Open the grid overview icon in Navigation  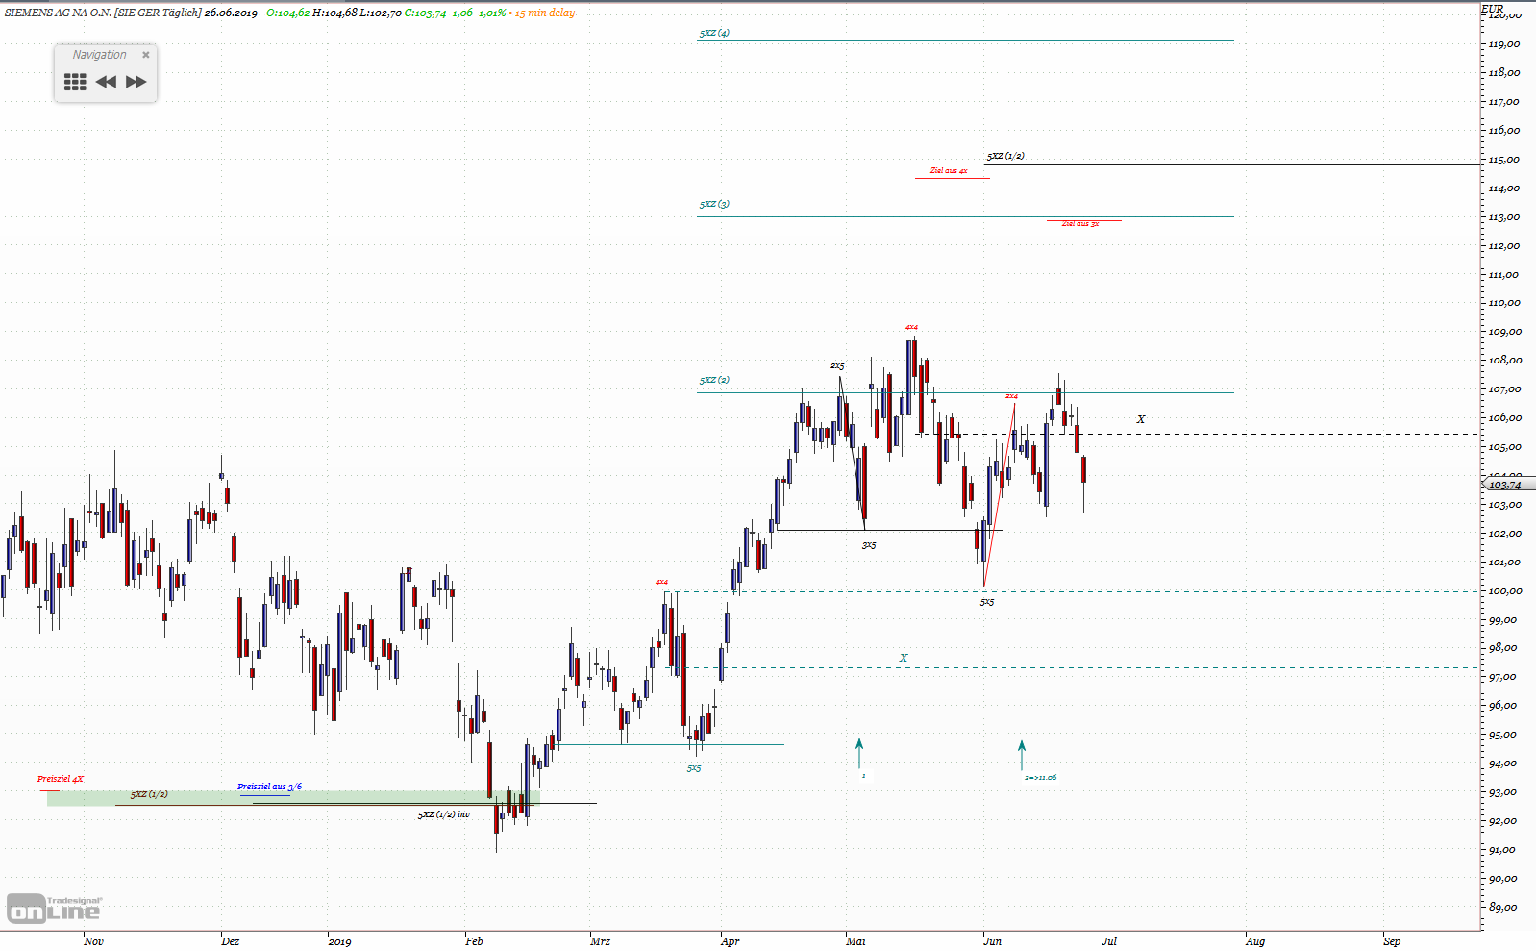click(x=75, y=82)
